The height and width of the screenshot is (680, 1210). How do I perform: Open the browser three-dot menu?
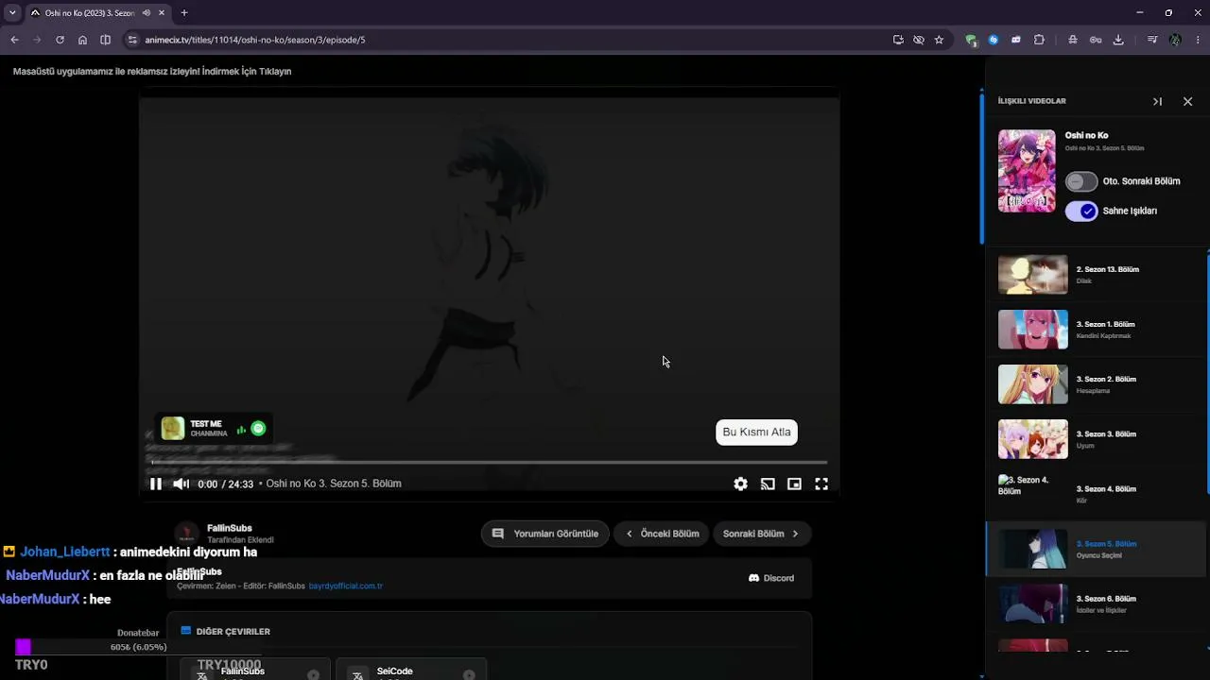click(1198, 40)
